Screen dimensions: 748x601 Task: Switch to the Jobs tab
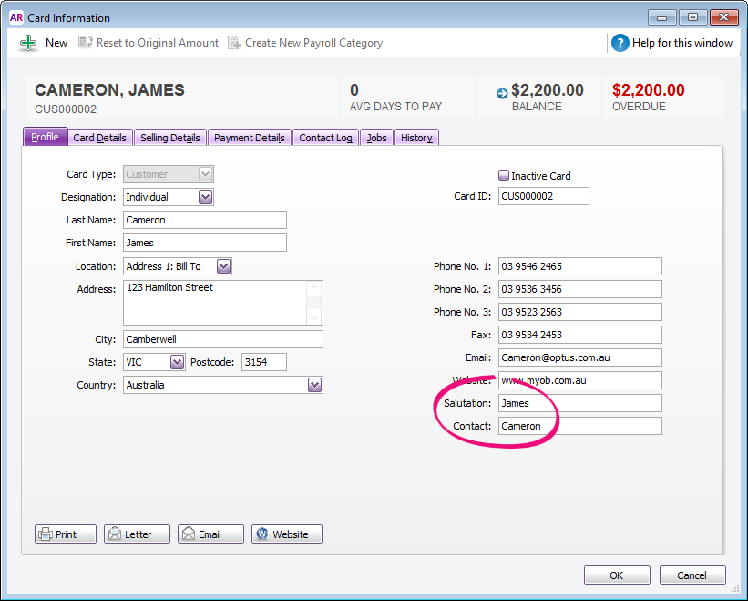376,138
